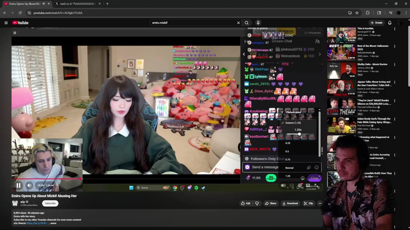Click in-stream taskbar Discord icon

189,188
